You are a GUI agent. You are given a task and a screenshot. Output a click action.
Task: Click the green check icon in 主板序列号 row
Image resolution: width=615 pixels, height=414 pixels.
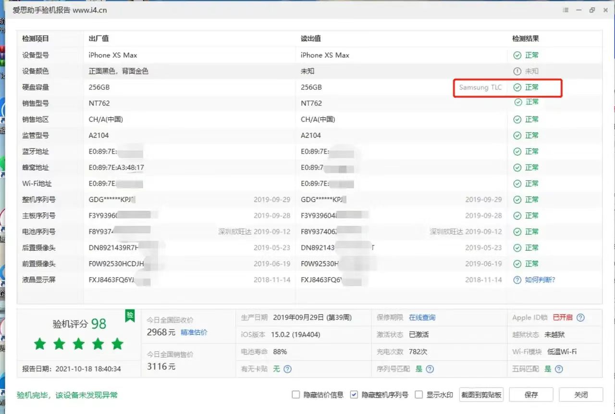517,216
